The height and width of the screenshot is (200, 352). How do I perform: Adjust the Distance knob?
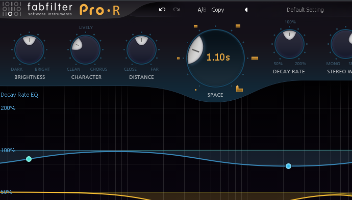click(141, 49)
